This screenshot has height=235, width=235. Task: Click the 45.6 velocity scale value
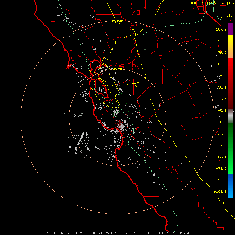[222, 76]
